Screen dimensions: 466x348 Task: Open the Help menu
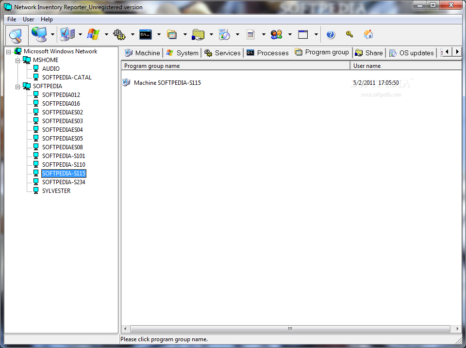coord(47,19)
